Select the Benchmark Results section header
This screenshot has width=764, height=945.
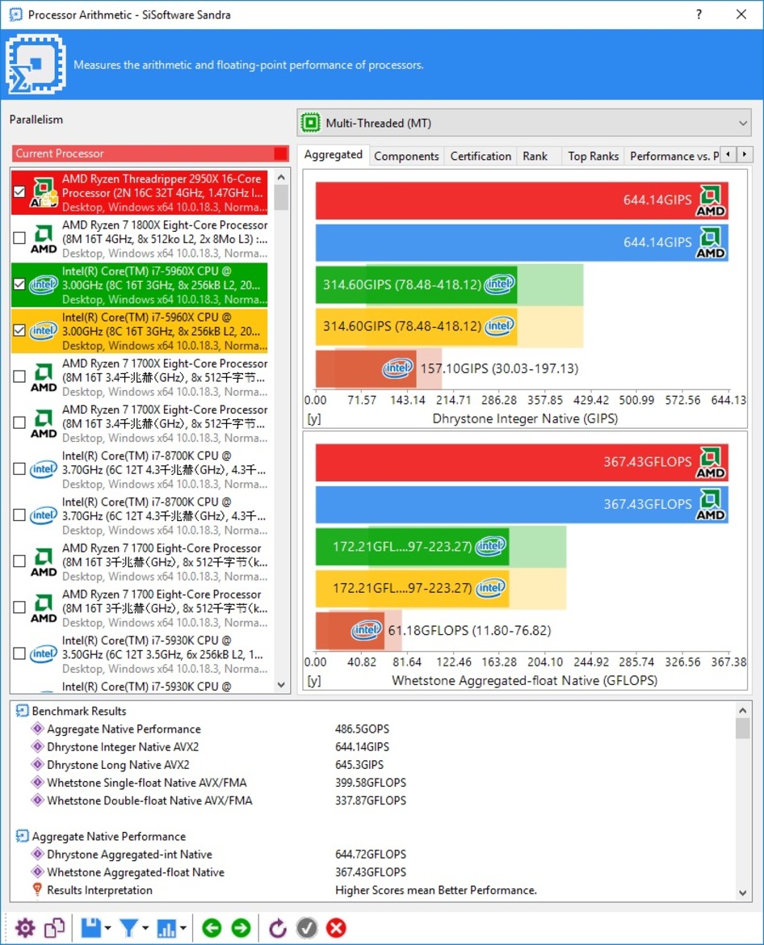[79, 711]
